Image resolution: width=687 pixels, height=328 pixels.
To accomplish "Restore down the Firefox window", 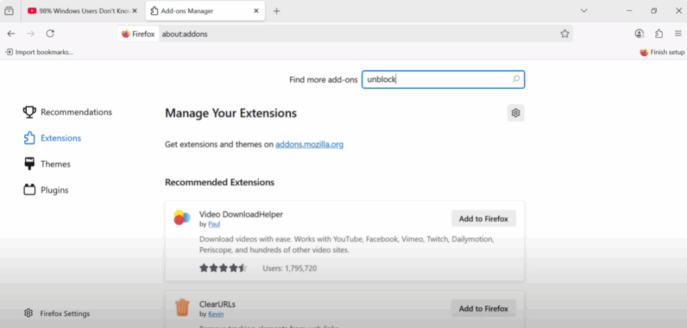I will (653, 11).
